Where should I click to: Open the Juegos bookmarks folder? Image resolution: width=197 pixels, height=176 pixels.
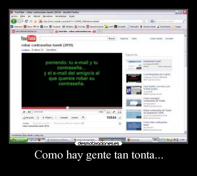176,27
